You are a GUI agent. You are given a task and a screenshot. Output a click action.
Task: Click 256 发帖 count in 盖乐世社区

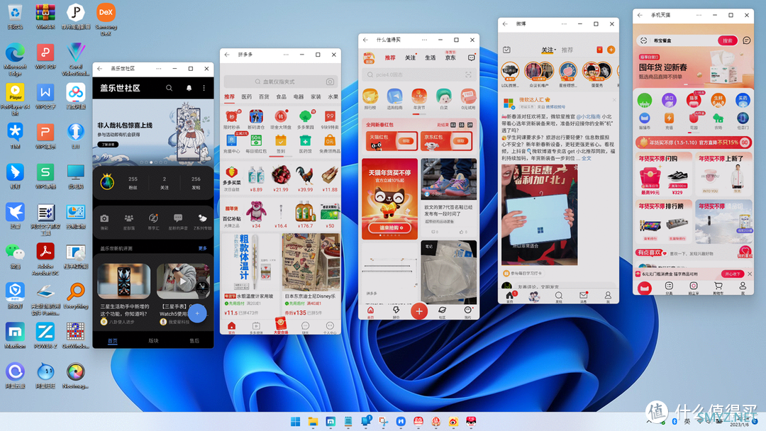[x=196, y=183]
